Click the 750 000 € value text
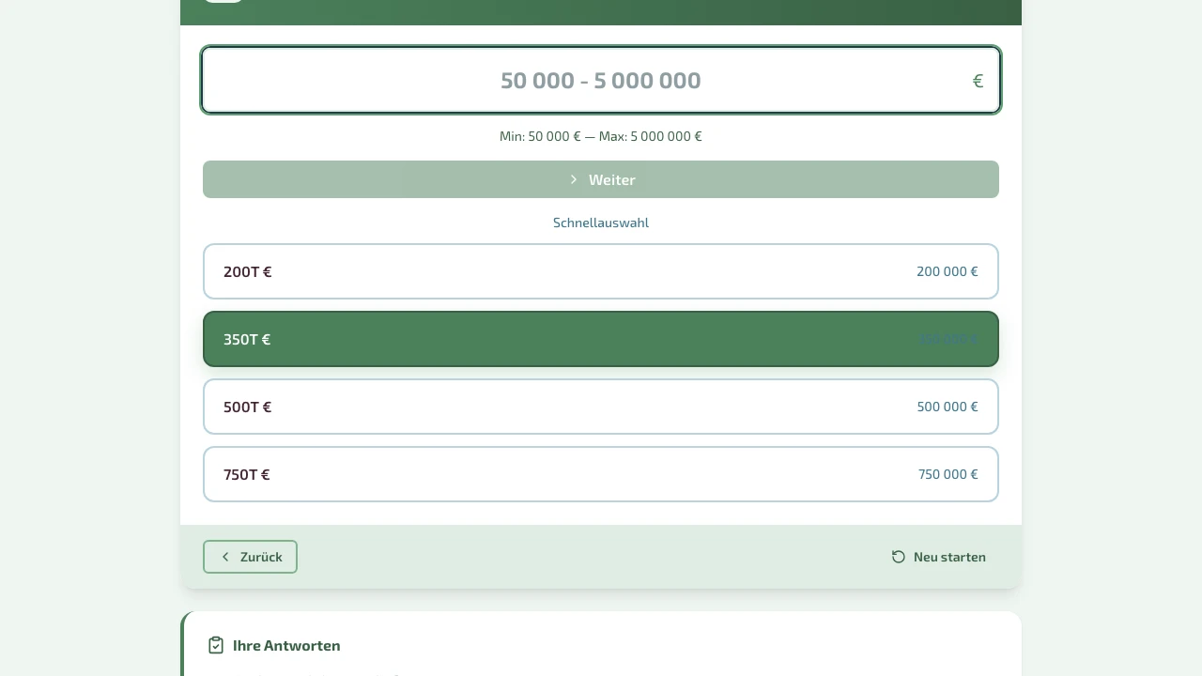The width and height of the screenshot is (1202, 676). [948, 474]
